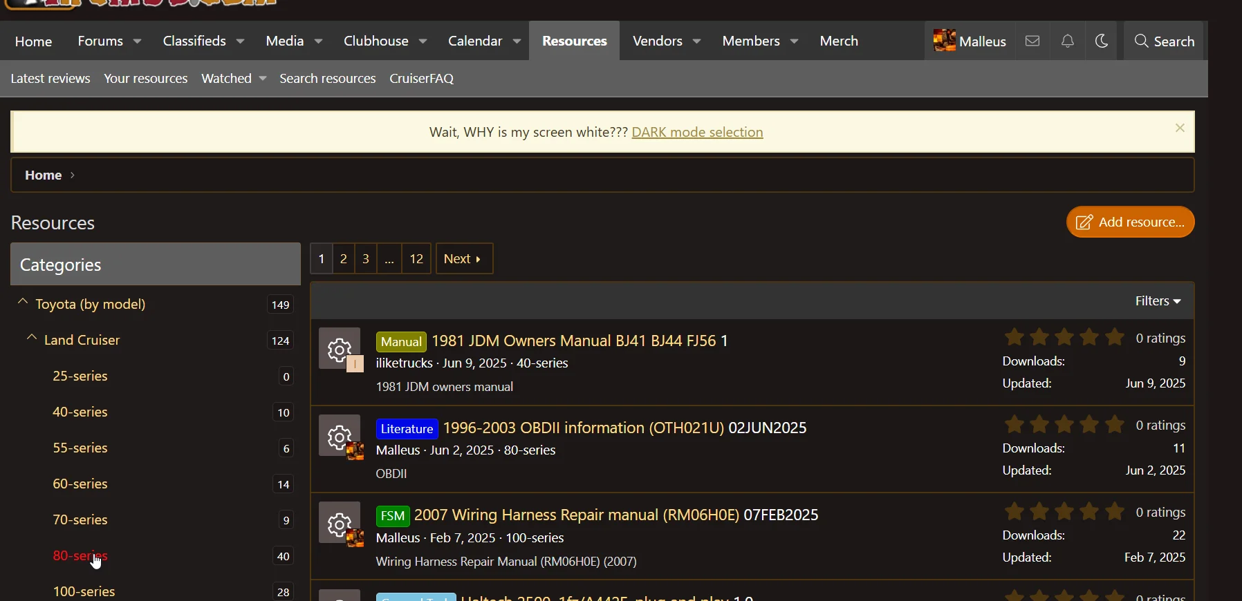Click the yellow Manual prefix tag

[401, 342]
